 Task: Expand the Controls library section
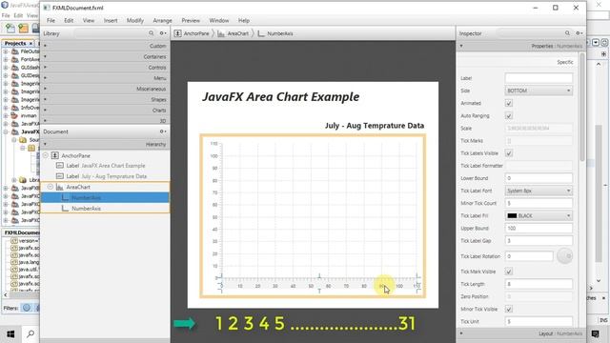coord(105,68)
